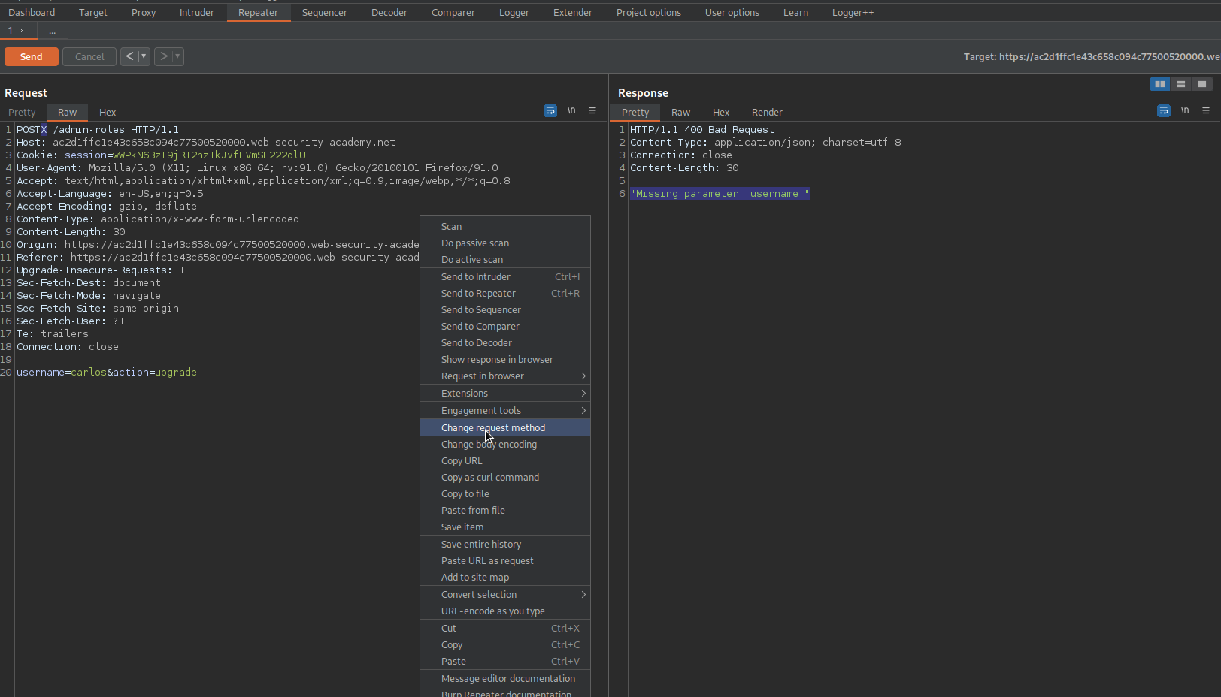Expand Convert selection submenu
Image resolution: width=1221 pixels, height=697 pixels.
tap(505, 594)
